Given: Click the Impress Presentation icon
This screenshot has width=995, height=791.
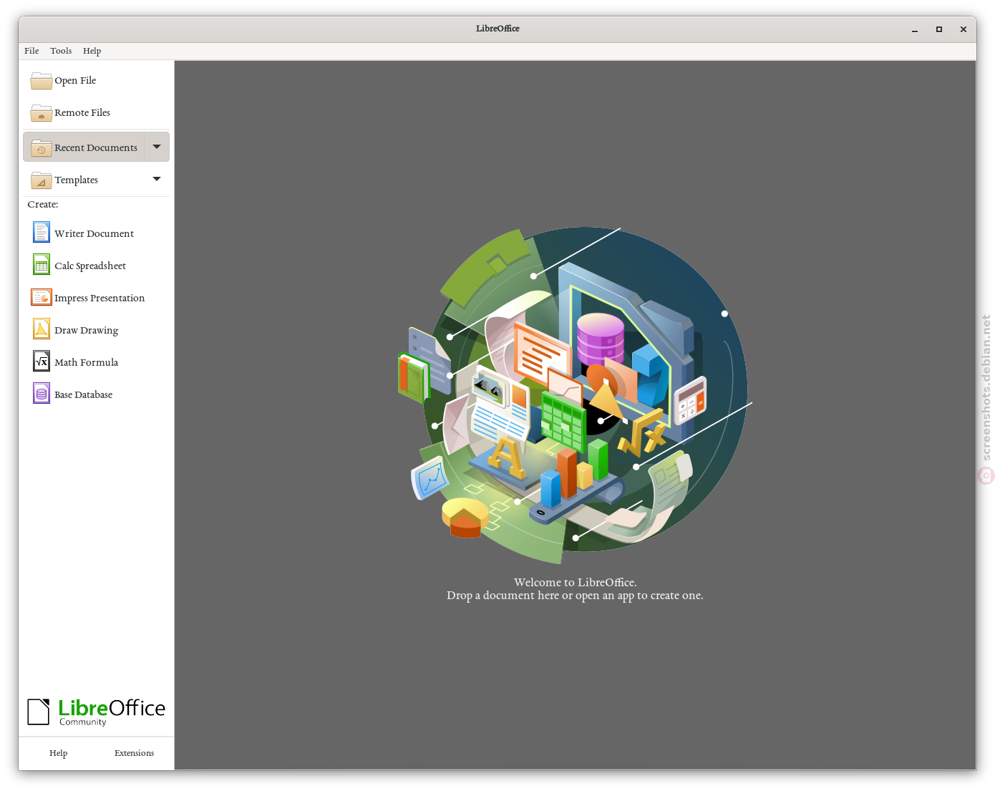Looking at the screenshot, I should (42, 297).
